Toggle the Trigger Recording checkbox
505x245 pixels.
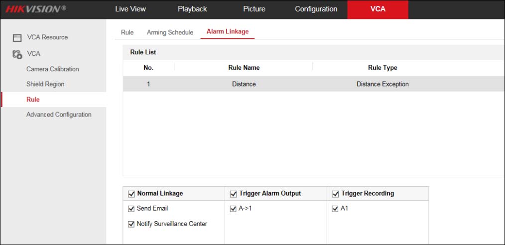[335, 194]
